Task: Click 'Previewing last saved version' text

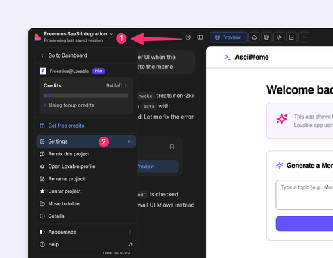Action: (74, 40)
